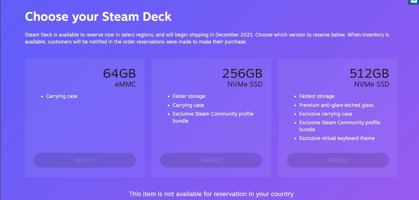This screenshot has height=200, width=419.
Task: Click the 'Choose your Steam Deck' heading
Action: click(x=98, y=17)
